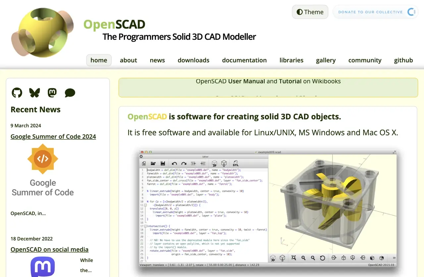The width and height of the screenshot is (424, 277).
Task: Follow the Tutorial link on Wikibooks banner
Action: point(290,81)
